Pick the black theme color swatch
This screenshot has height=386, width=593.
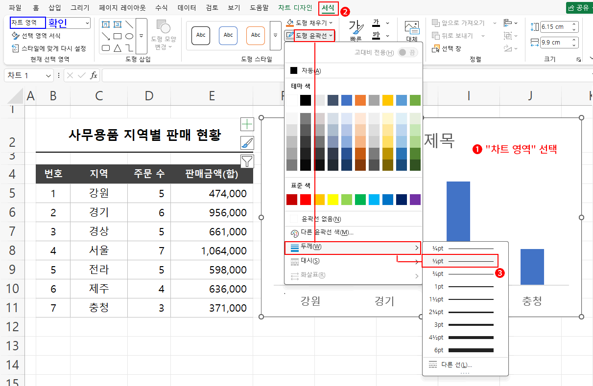coord(306,100)
